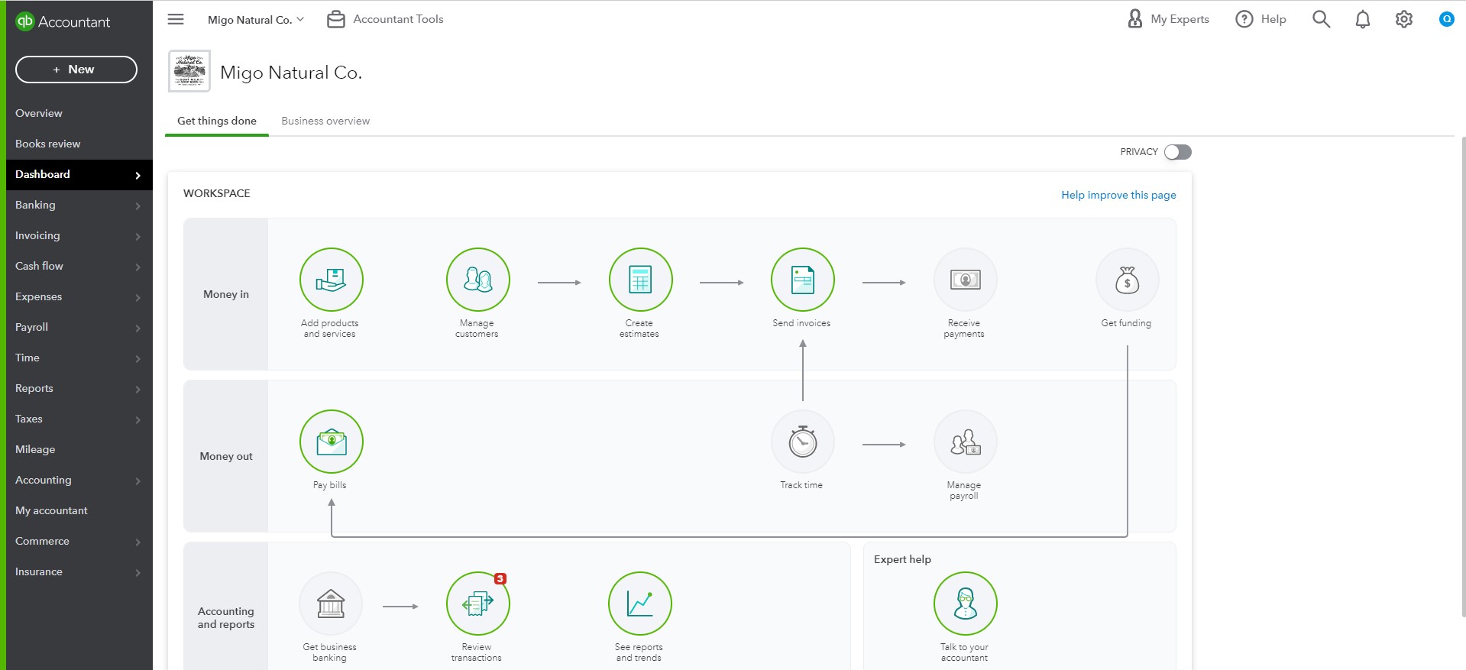Select My accountant in the sidebar
Image resolution: width=1466 pixels, height=670 pixels.
[79, 510]
